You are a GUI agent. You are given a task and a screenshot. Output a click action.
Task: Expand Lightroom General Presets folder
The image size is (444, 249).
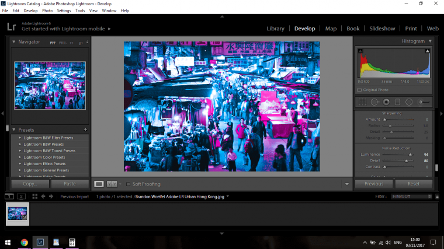click(20, 170)
